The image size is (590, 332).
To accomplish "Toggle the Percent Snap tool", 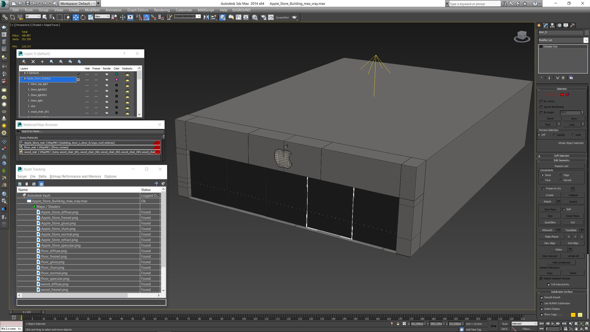I will pyautogui.click(x=154, y=17).
